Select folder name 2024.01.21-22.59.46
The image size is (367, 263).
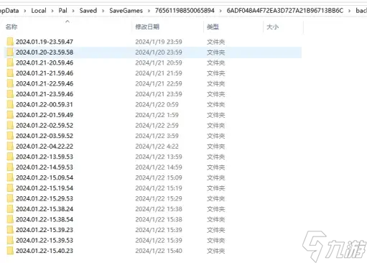coord(45,83)
